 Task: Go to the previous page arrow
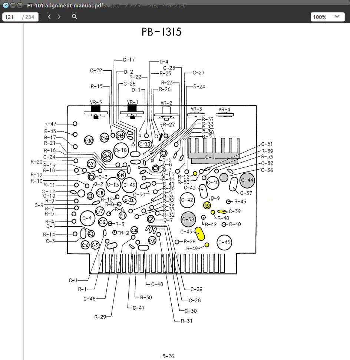click(x=49, y=17)
